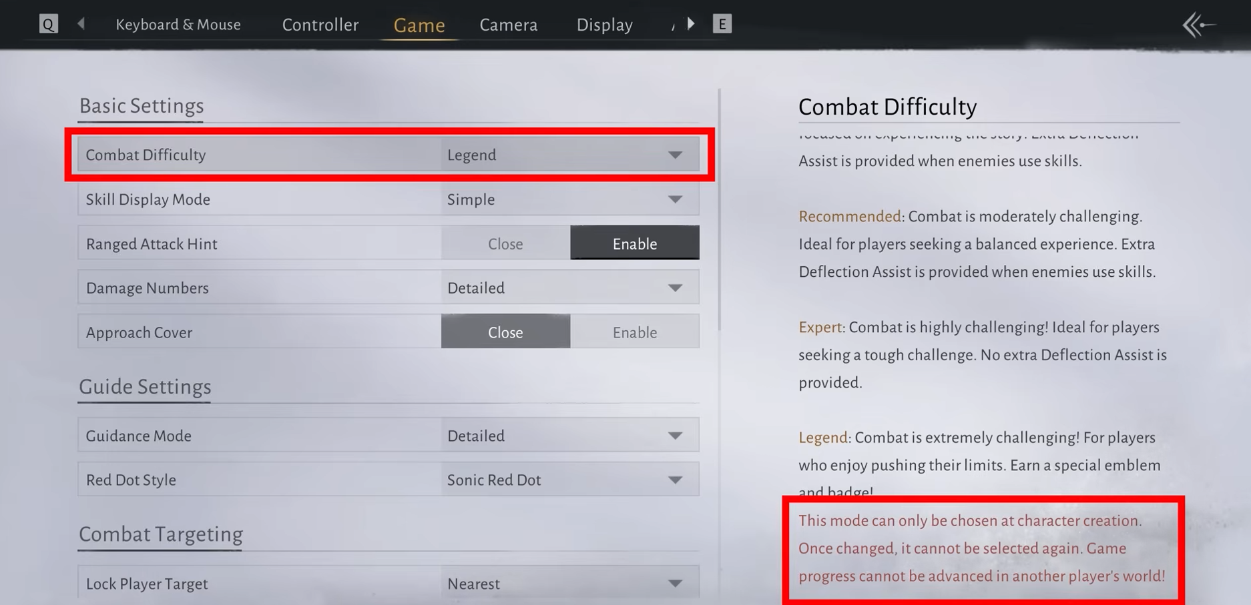
Task: Click the orange Recommended difficulty text
Action: coord(850,216)
